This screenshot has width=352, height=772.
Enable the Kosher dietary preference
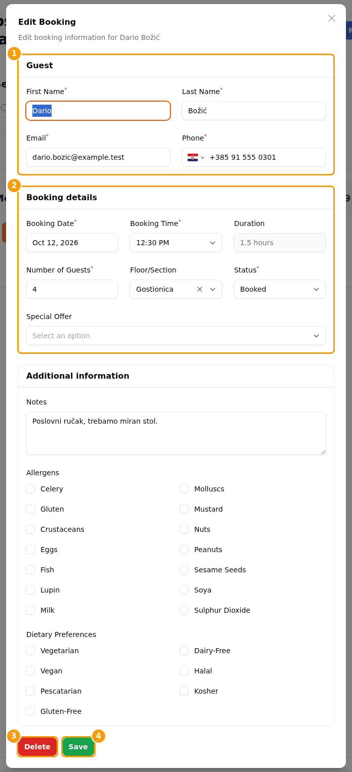pos(184,691)
